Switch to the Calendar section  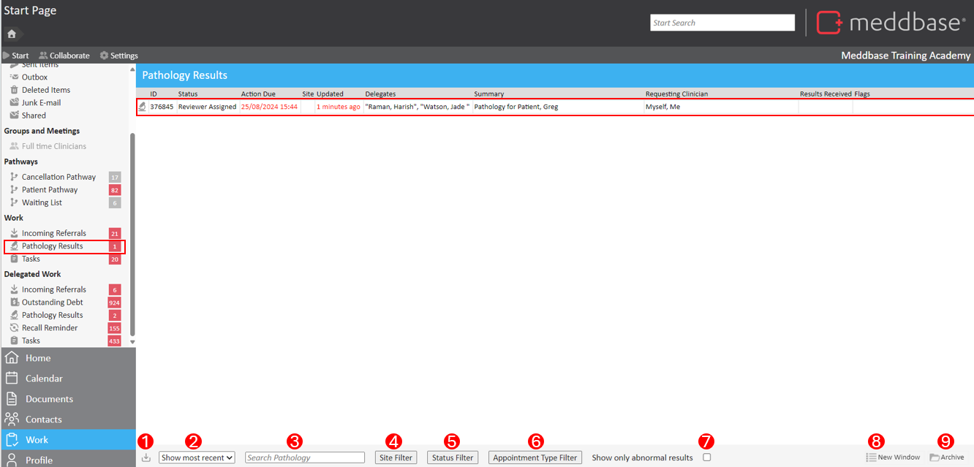pos(44,379)
